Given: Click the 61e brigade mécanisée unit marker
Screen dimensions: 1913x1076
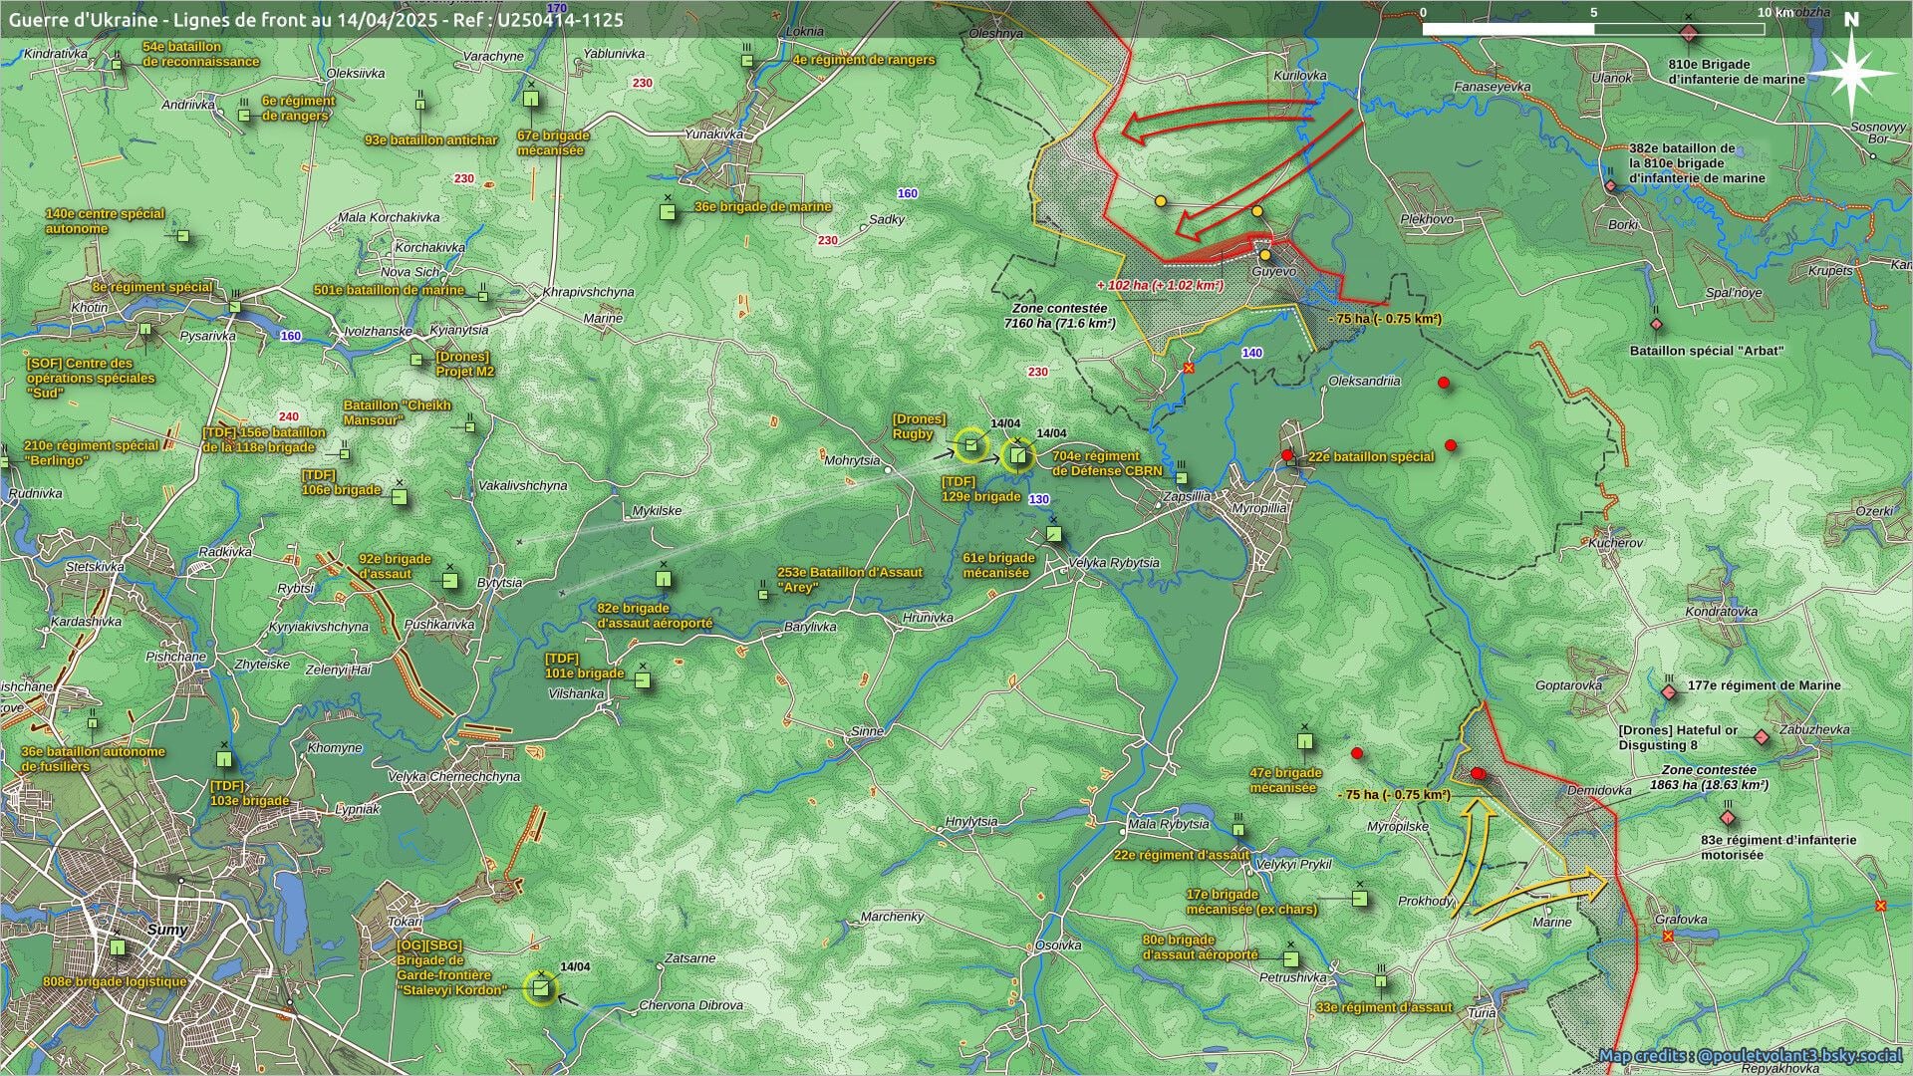Looking at the screenshot, I should pyautogui.click(x=1053, y=535).
